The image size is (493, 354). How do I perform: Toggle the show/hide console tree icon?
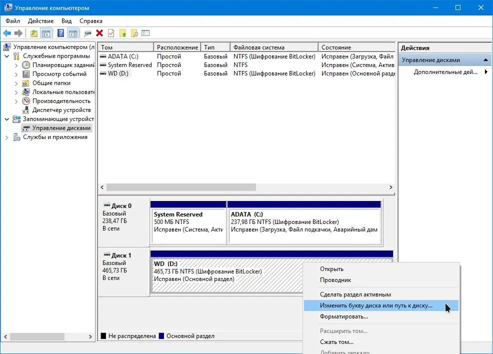[46, 33]
